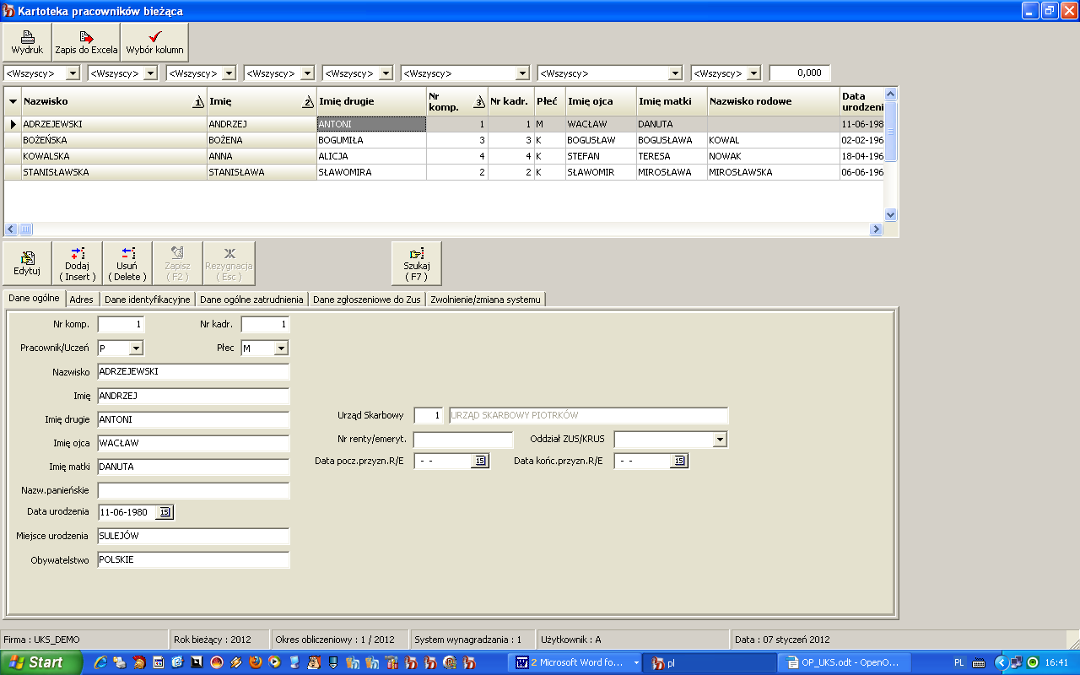Click the Nr renty/emeryt. input field

[x=463, y=440]
